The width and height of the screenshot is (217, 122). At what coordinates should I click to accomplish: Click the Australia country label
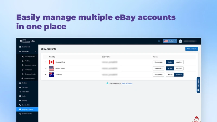coord(59,75)
